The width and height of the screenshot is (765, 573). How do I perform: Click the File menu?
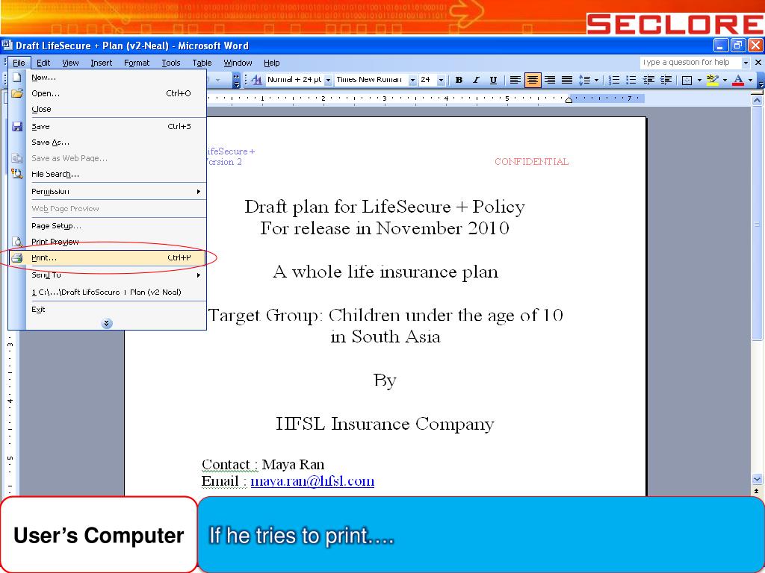click(19, 63)
